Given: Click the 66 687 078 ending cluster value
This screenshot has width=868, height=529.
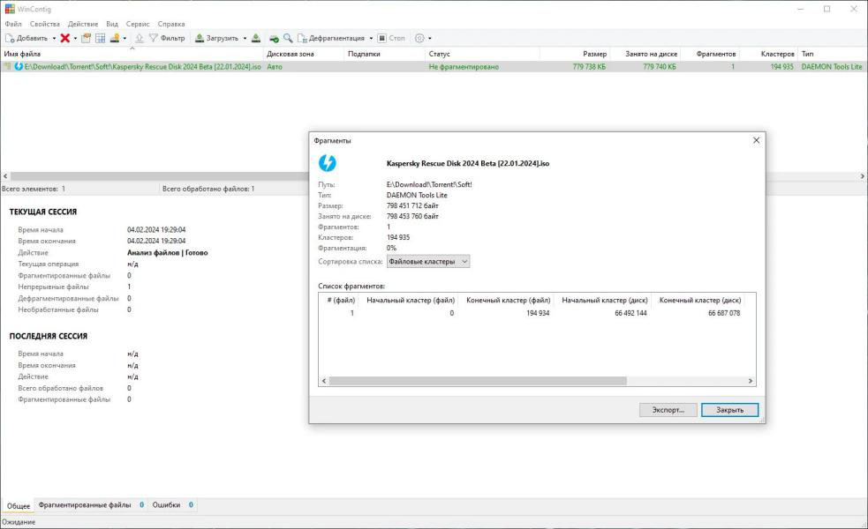Looking at the screenshot, I should (724, 313).
